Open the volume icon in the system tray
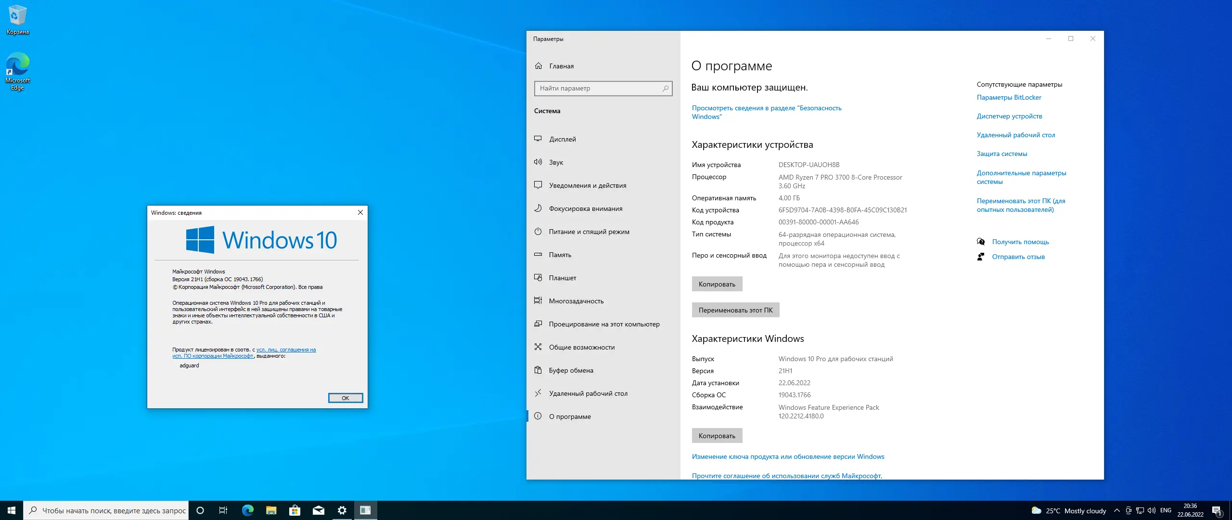 pyautogui.click(x=1152, y=510)
